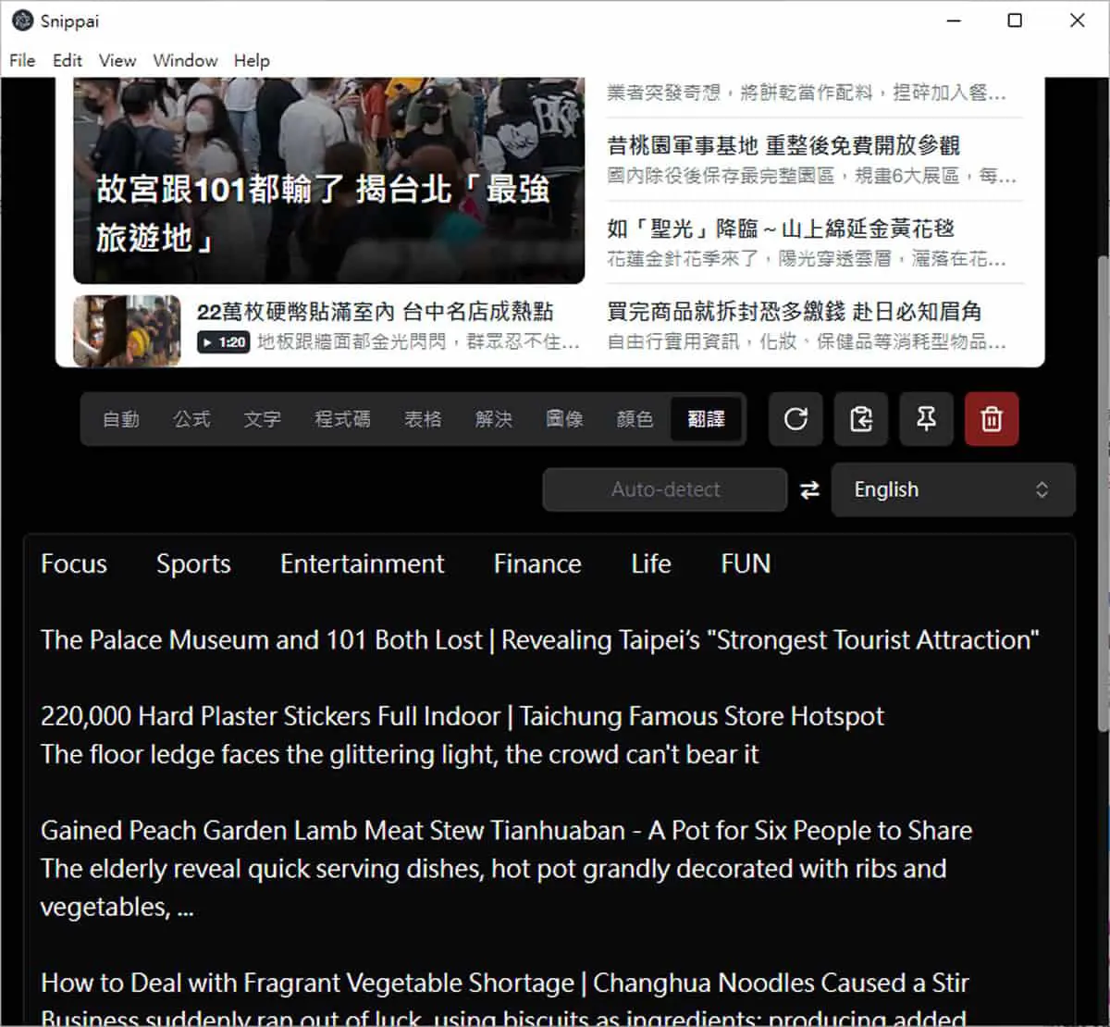This screenshot has width=1110, height=1027.
Task: Click the copy to clipboard icon
Action: pyautogui.click(x=861, y=419)
